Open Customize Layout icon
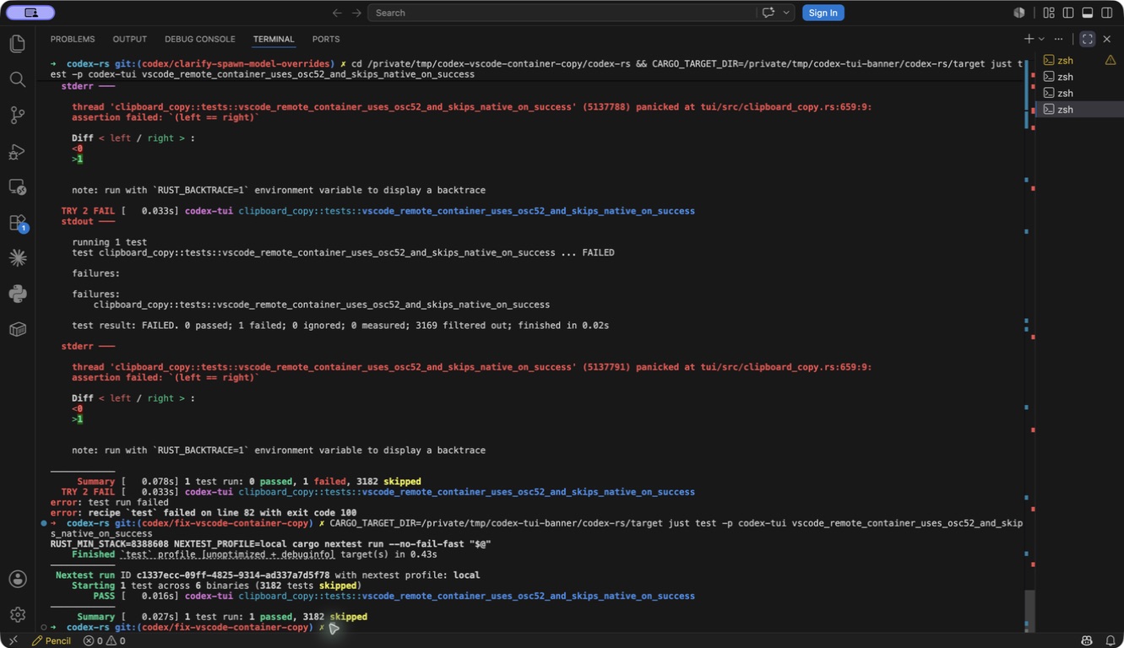Image resolution: width=1124 pixels, height=648 pixels. coord(1049,13)
